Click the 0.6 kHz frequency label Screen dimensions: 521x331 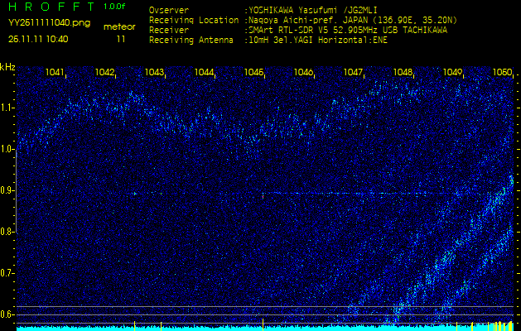[7, 314]
